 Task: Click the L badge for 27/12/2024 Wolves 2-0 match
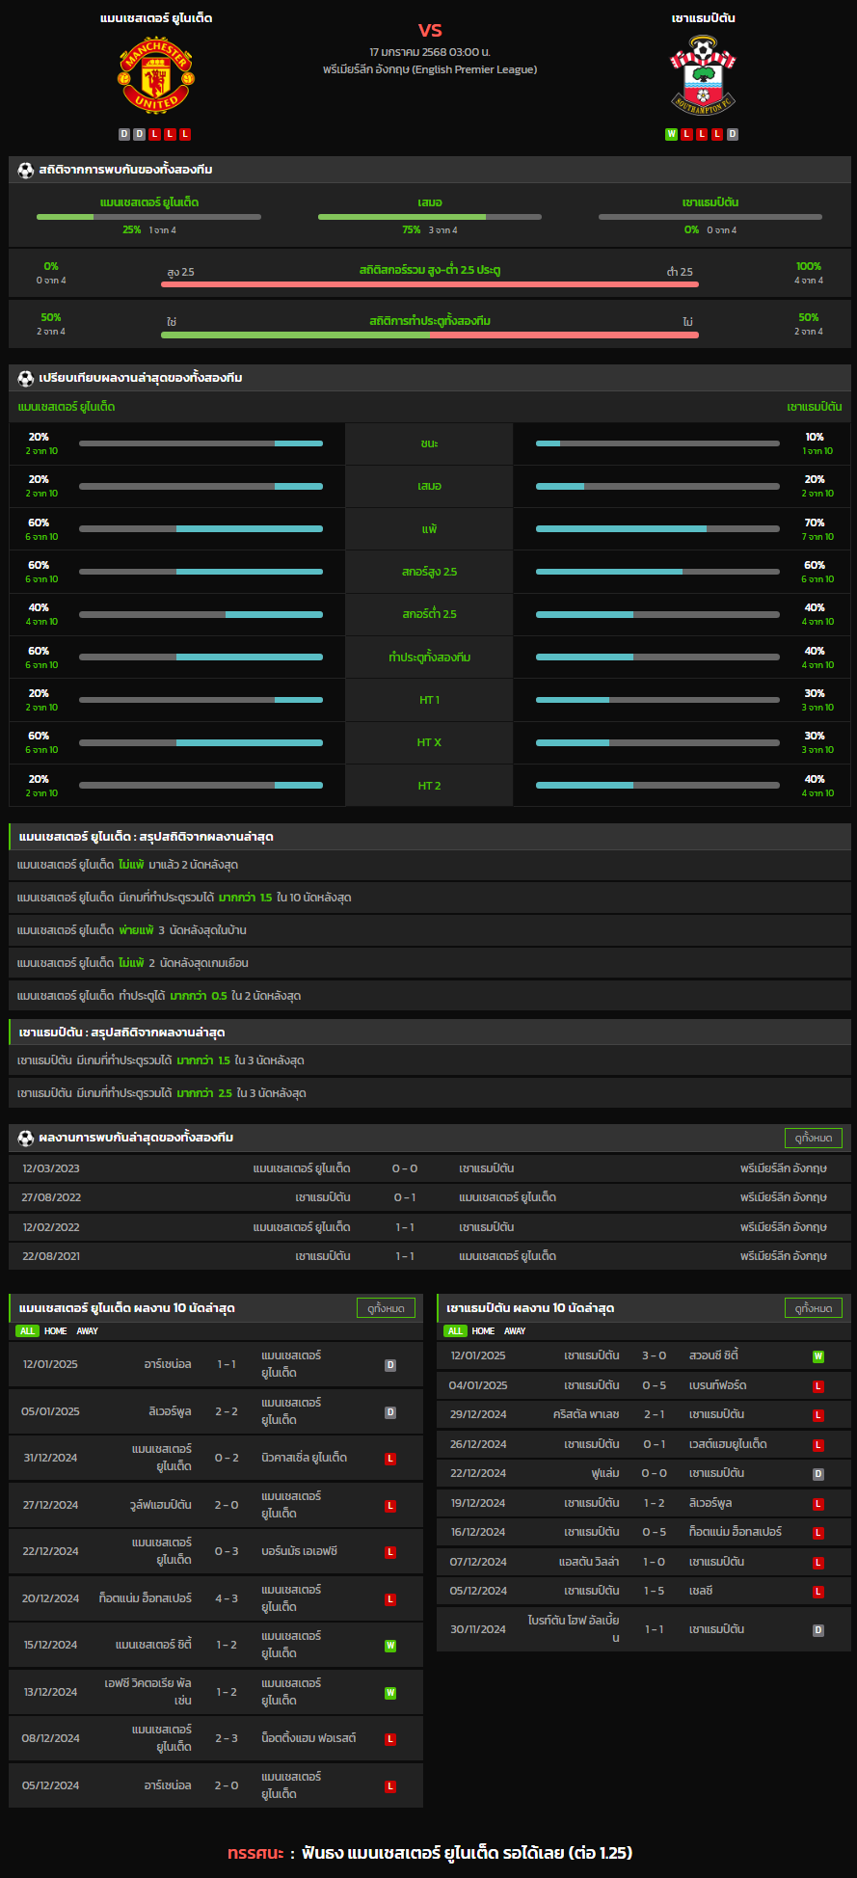tap(390, 1506)
